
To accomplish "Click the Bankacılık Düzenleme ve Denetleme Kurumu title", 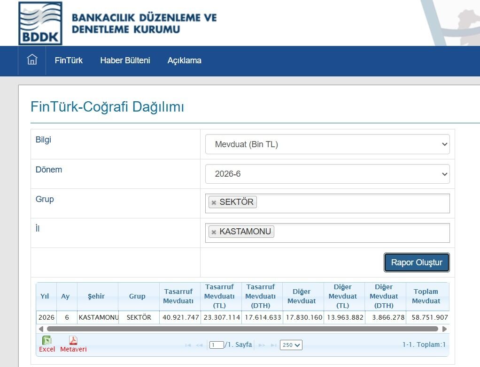I will pos(144,23).
